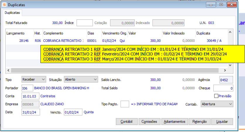The image size is (245, 132).
Task: Click the Indexado value field
Action: click(168, 23)
